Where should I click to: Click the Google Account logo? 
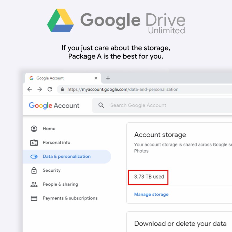[54, 106]
